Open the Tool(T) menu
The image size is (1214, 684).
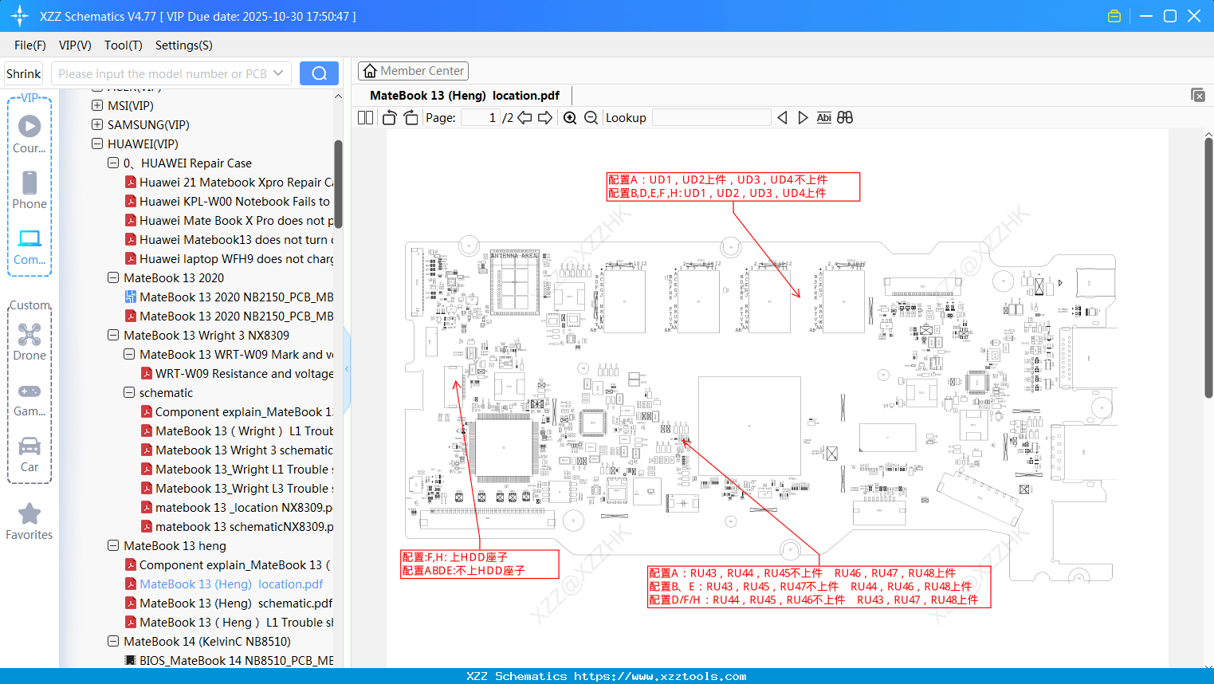coord(124,45)
